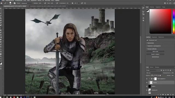Click the rainbow hue slider strip
This screenshot has height=98, width=175.
[174, 21]
